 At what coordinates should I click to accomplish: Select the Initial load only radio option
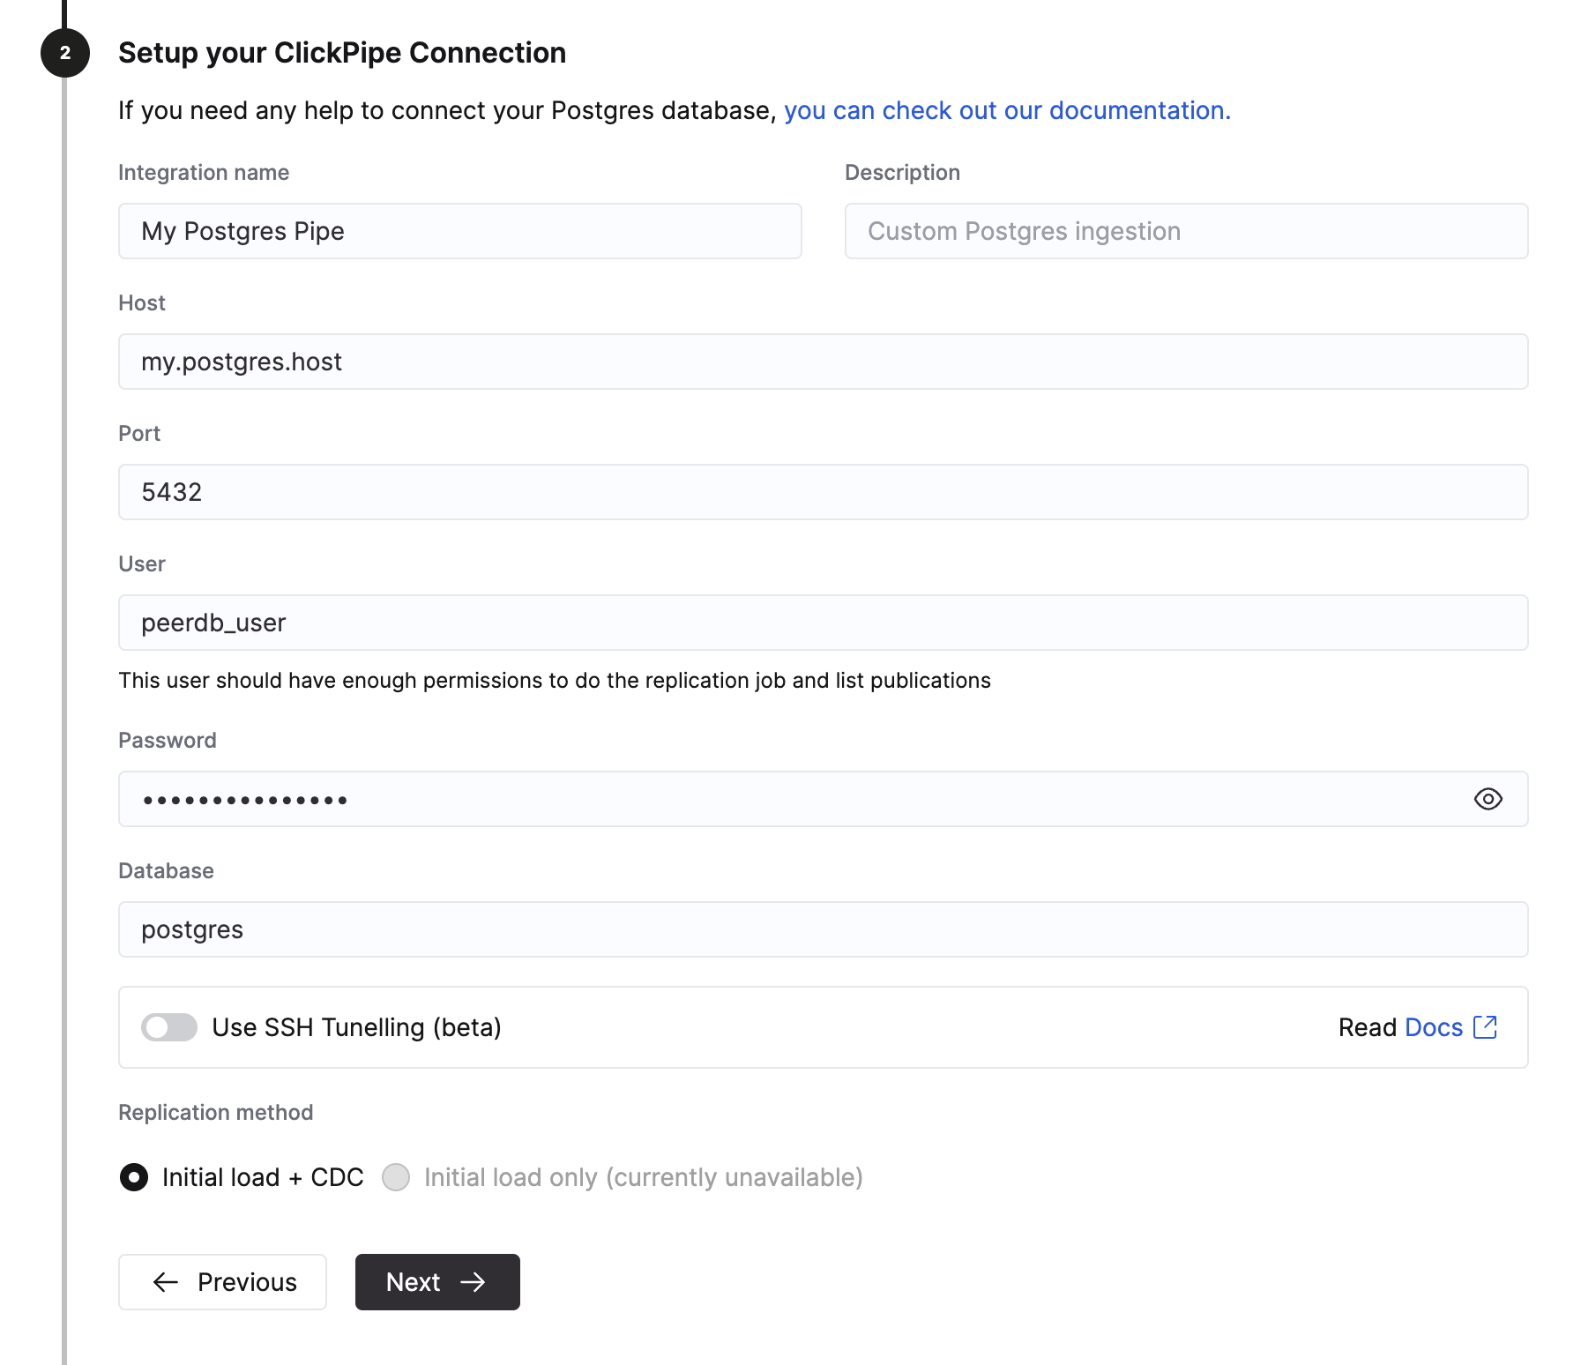coord(396,1177)
